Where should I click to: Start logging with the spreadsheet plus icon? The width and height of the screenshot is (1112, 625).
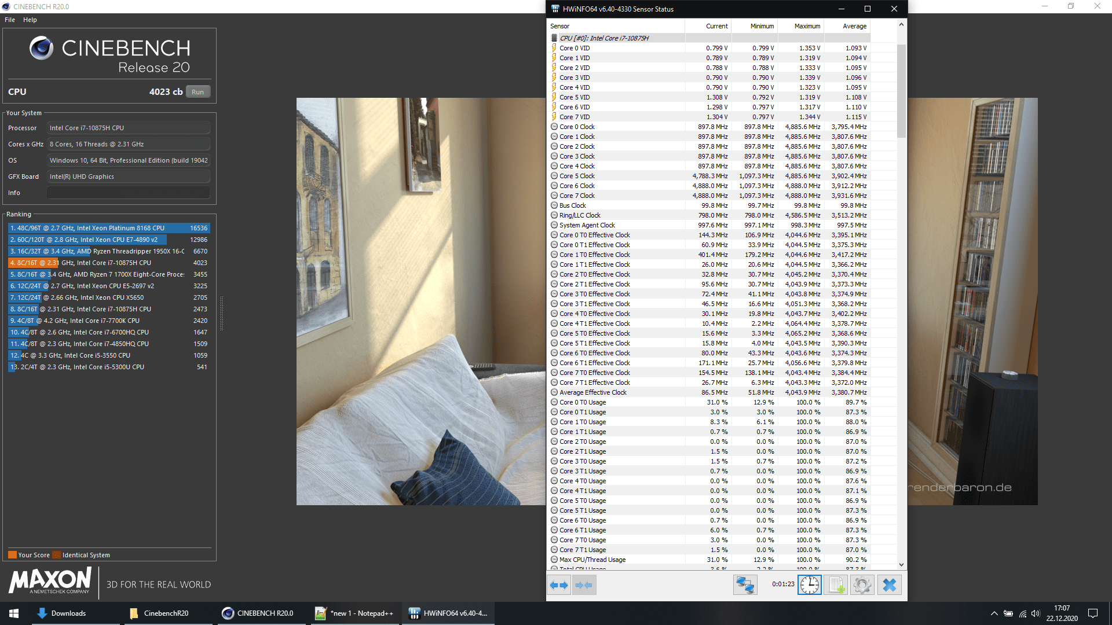tap(836, 585)
